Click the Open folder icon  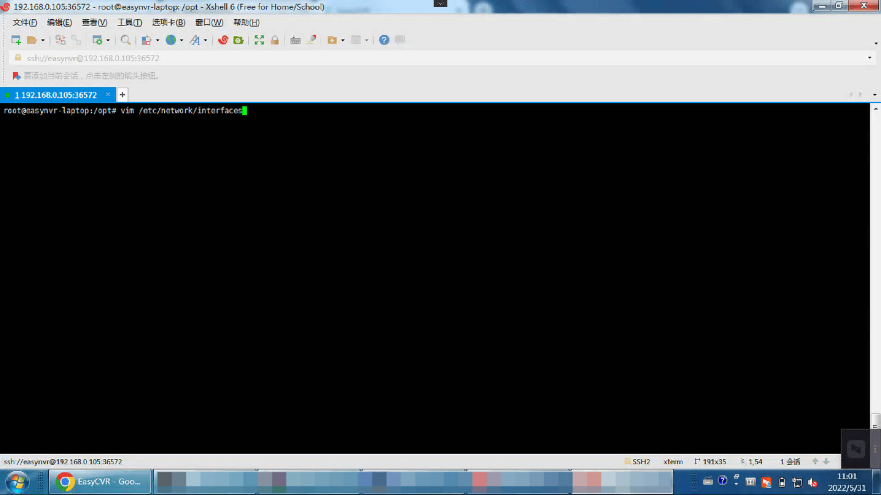[32, 40]
